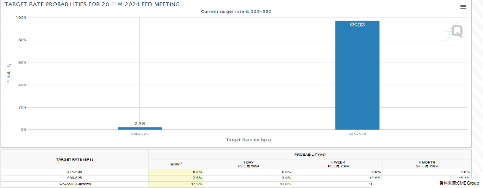This screenshot has width=483, height=188.
Task: Click the short 500-525 probability bar
Action: (140, 128)
